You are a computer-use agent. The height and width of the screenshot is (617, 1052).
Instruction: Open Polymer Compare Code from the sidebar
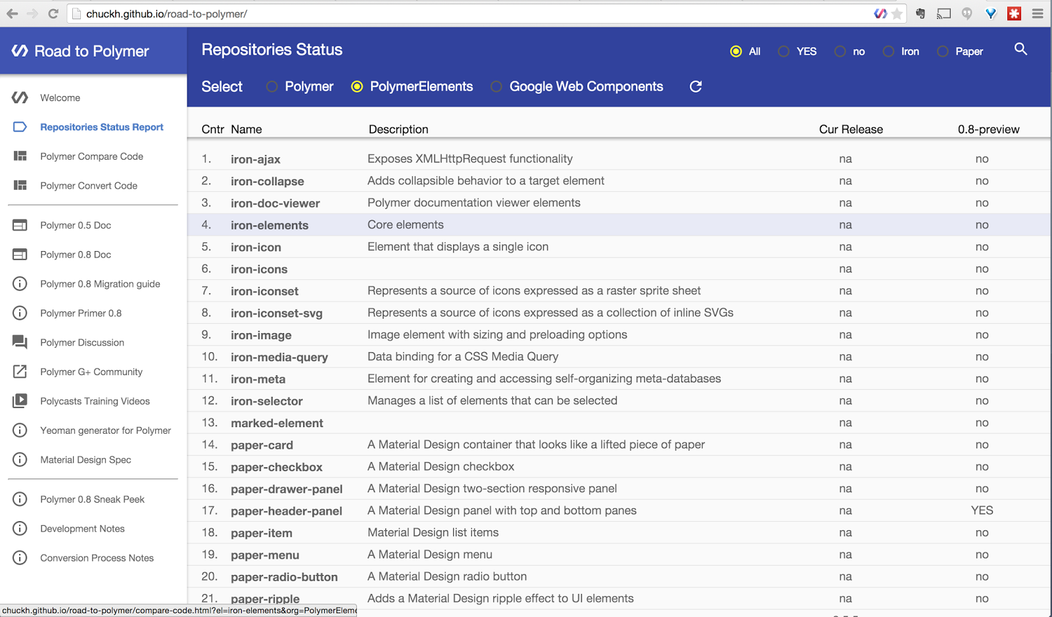coord(91,156)
